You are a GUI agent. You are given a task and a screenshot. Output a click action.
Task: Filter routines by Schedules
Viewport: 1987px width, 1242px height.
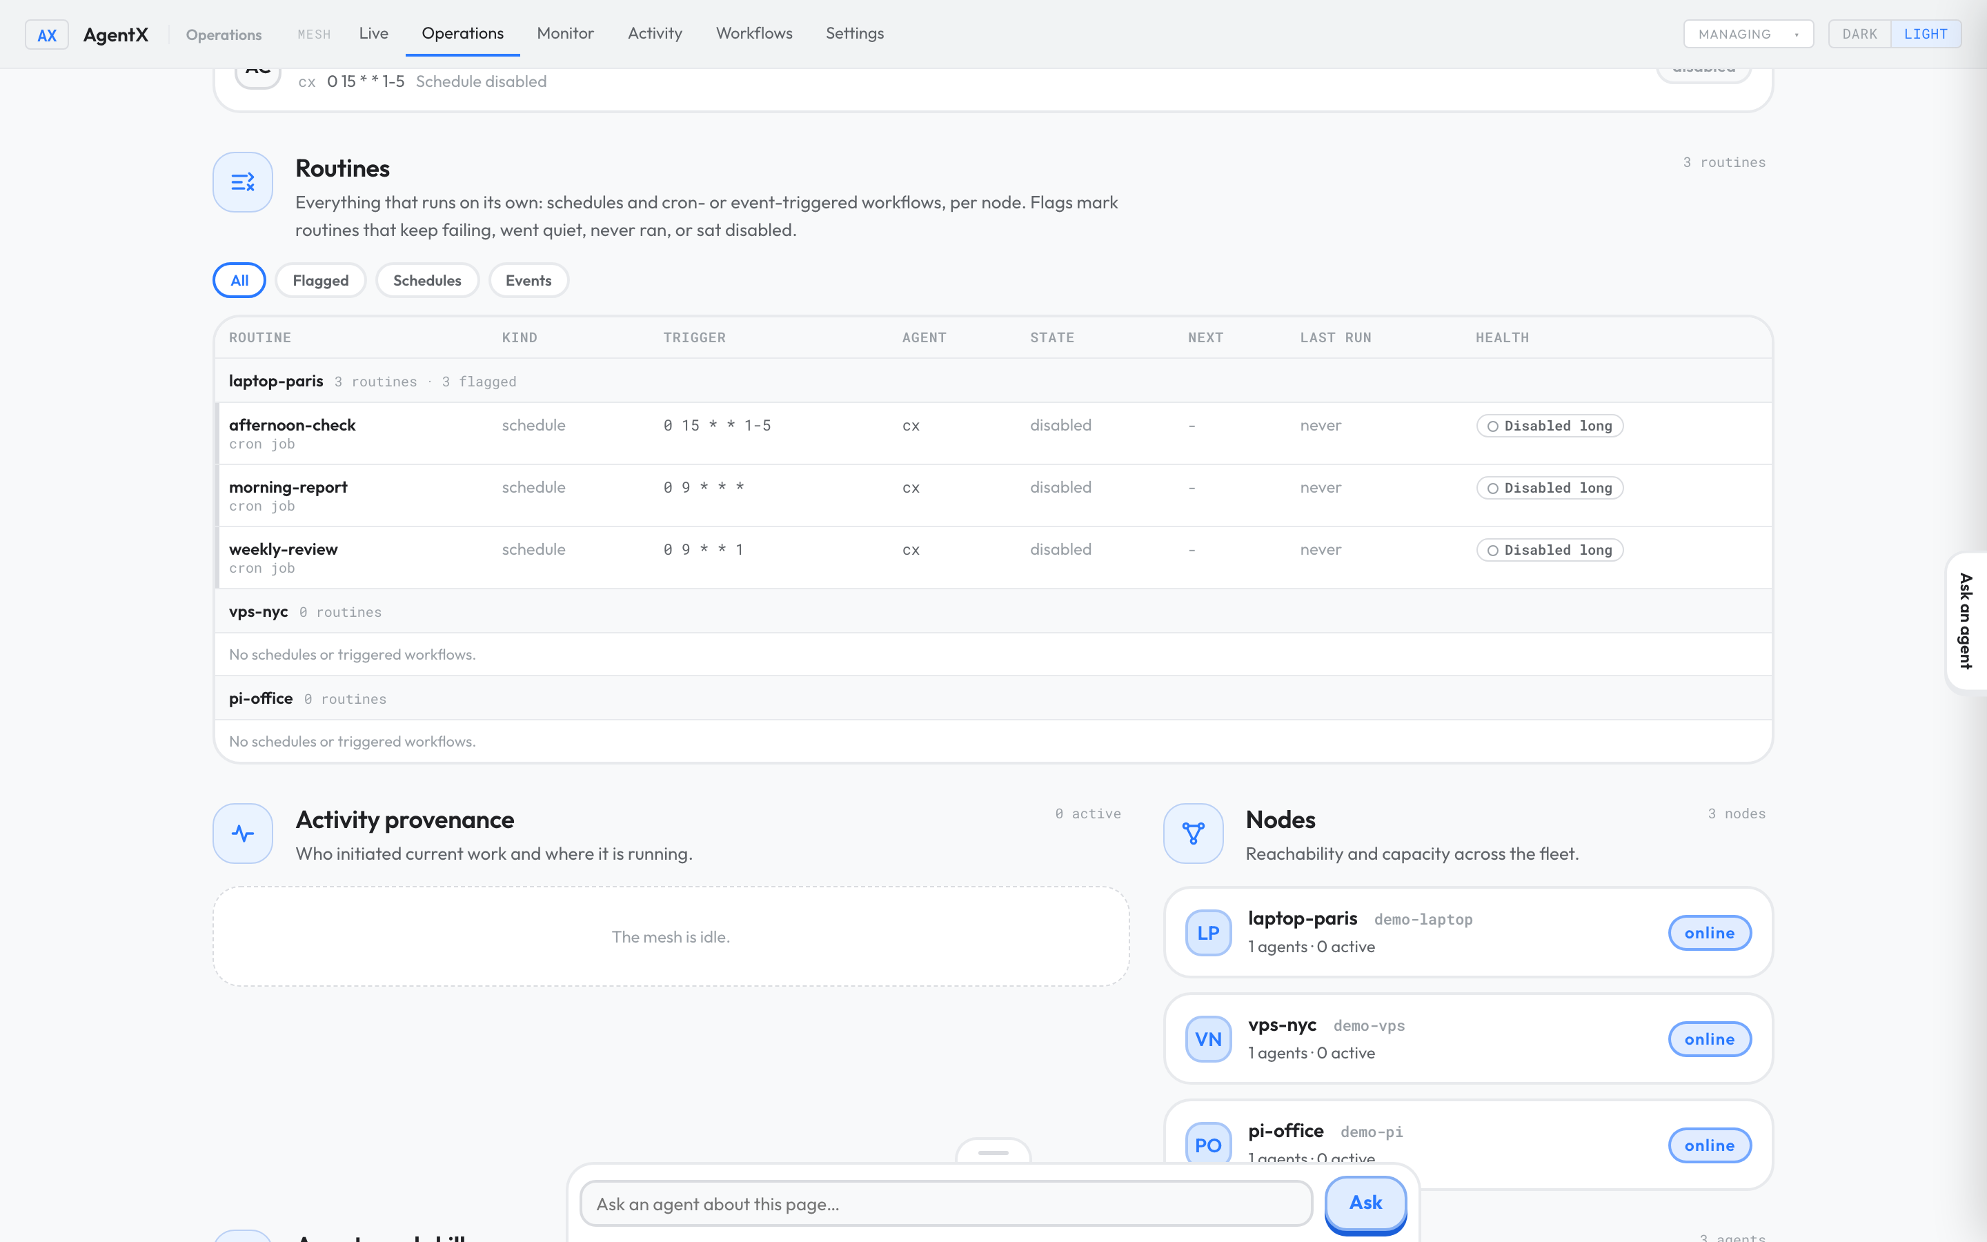(x=427, y=280)
